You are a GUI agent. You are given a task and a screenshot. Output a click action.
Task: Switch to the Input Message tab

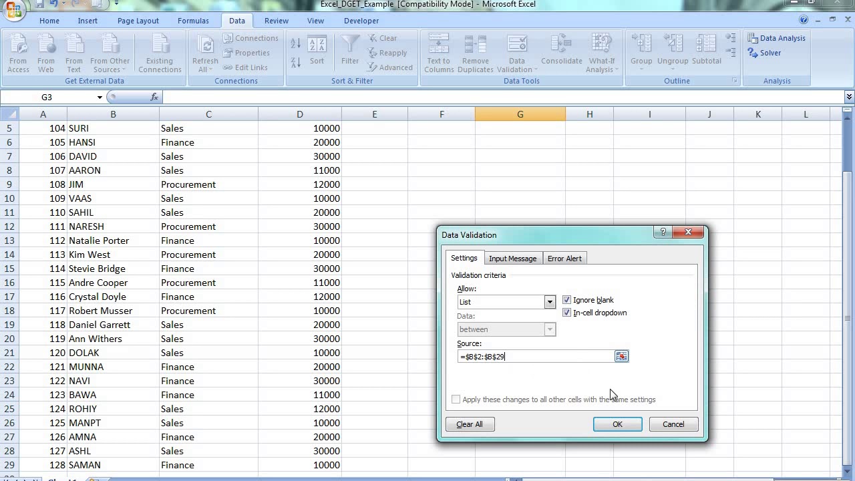pyautogui.click(x=512, y=259)
